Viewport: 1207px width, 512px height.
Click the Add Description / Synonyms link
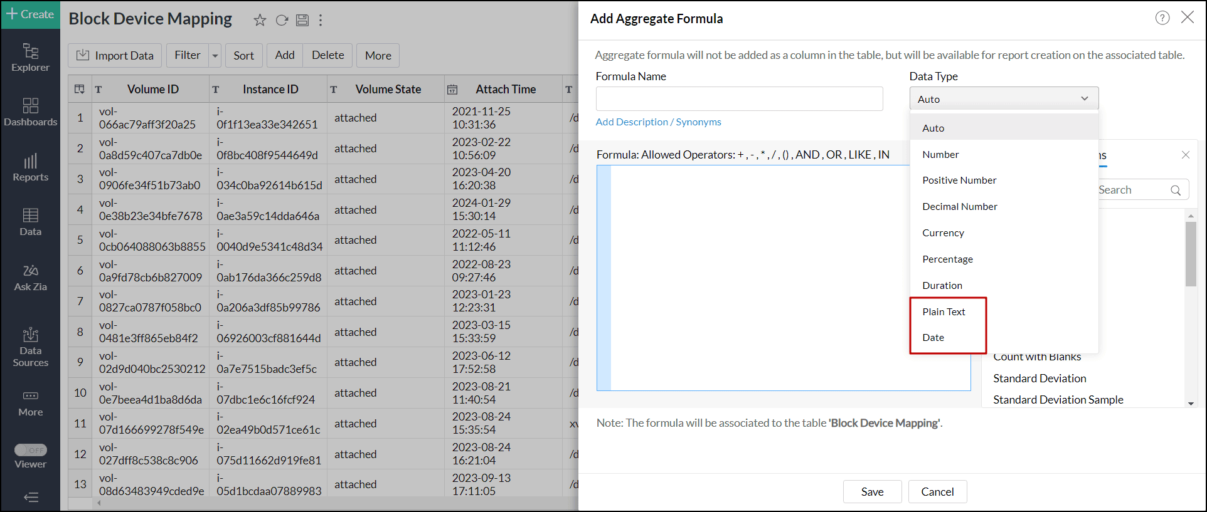coord(658,122)
